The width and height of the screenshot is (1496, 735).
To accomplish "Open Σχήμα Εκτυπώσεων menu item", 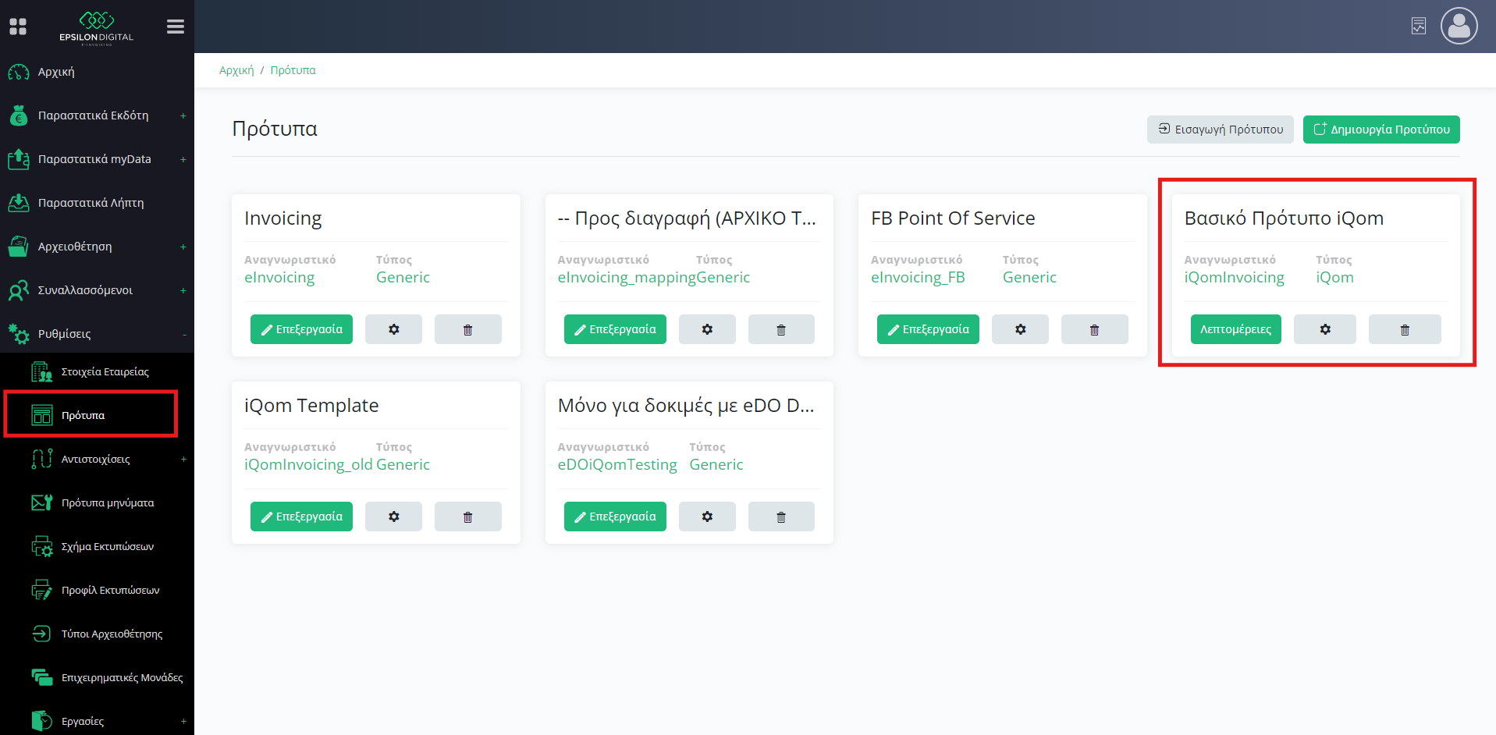I will pos(107,546).
